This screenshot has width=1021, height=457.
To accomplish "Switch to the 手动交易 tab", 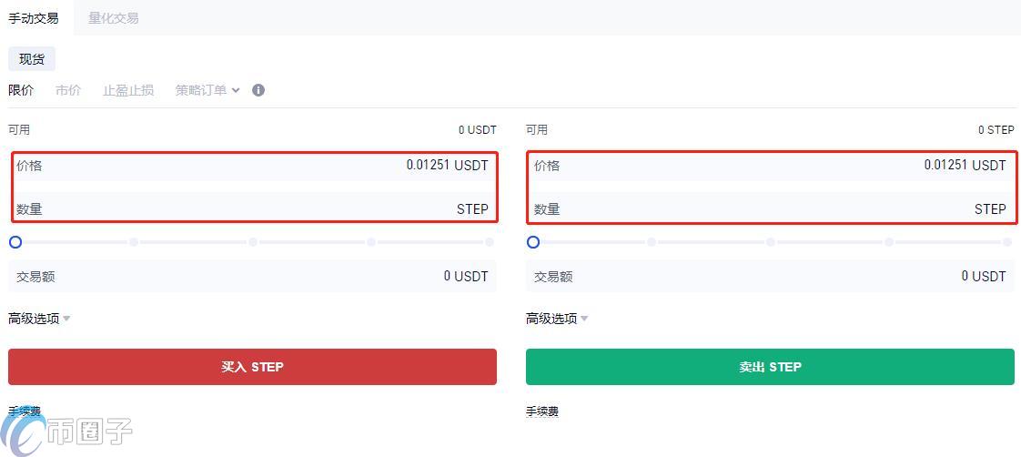I will 34,18.
